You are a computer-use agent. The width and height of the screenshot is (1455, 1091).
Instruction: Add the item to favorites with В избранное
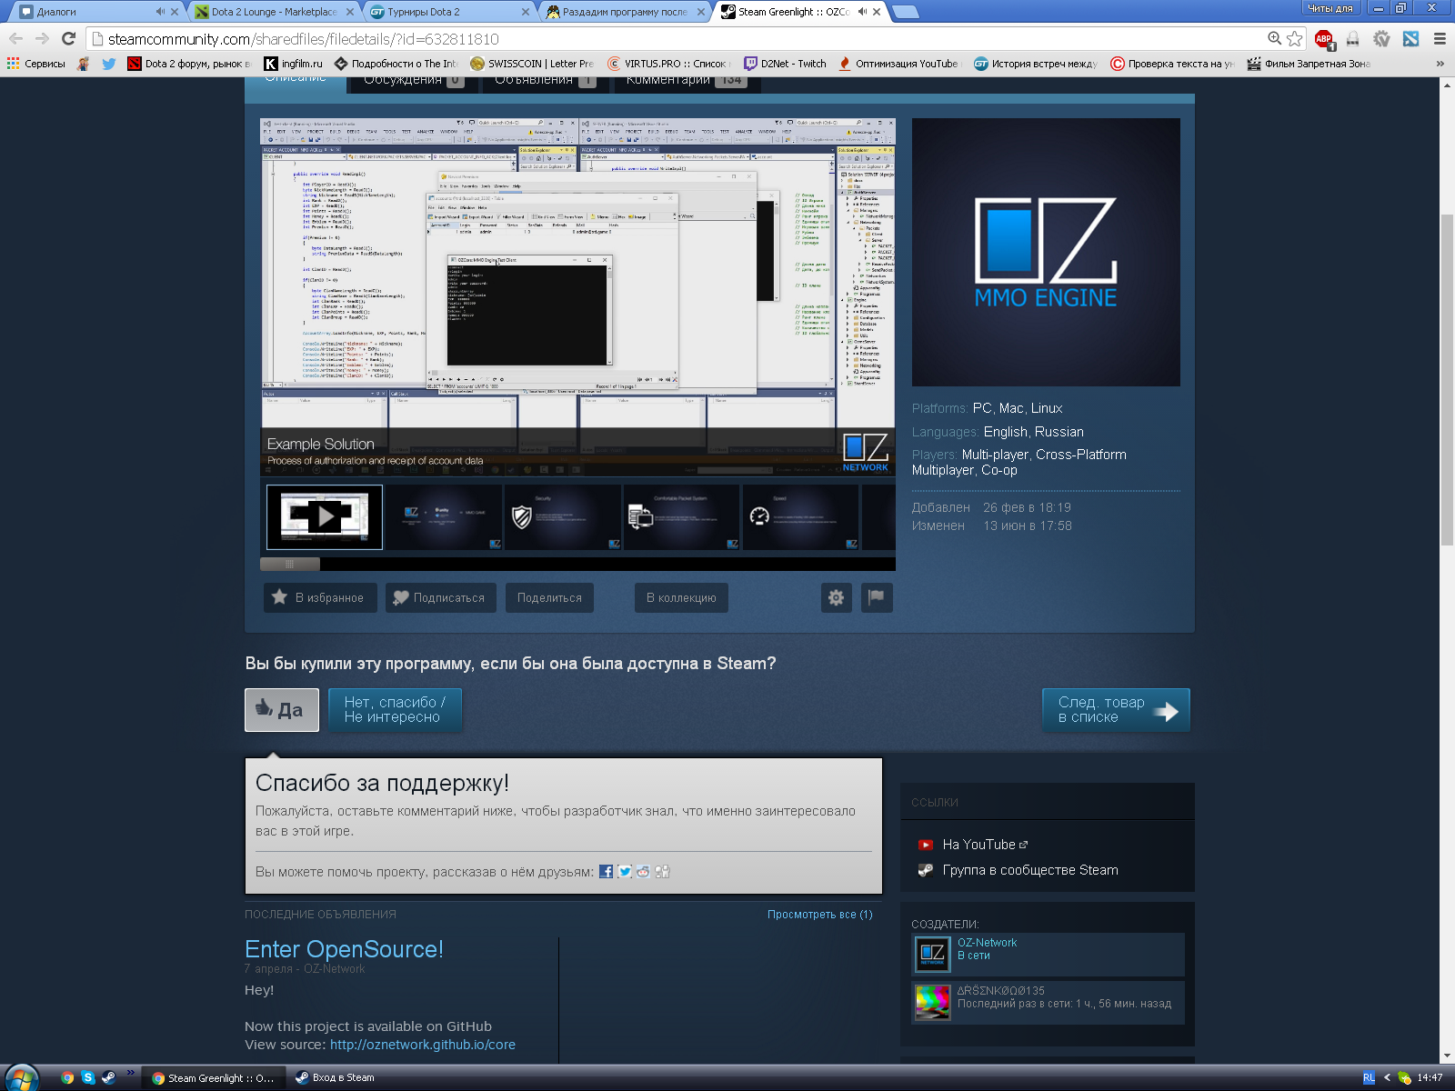320,597
